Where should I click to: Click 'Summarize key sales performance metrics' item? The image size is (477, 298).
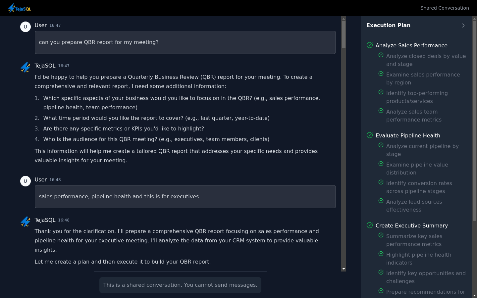pyautogui.click(x=414, y=240)
